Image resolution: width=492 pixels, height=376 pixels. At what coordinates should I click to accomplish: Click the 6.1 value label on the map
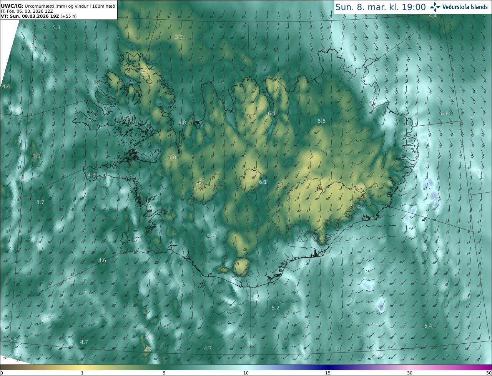click(263, 182)
